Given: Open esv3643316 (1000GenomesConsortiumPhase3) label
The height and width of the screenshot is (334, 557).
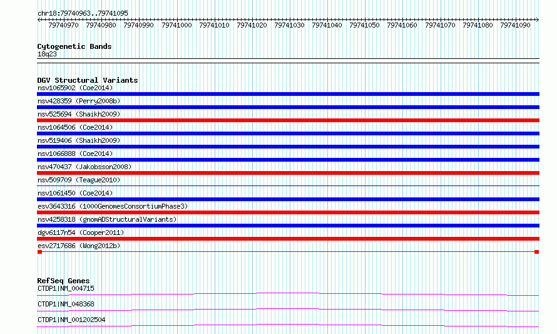Looking at the screenshot, I should [x=113, y=206].
